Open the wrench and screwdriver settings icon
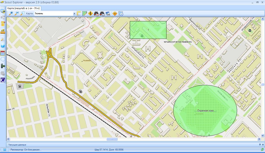 [3, 39]
